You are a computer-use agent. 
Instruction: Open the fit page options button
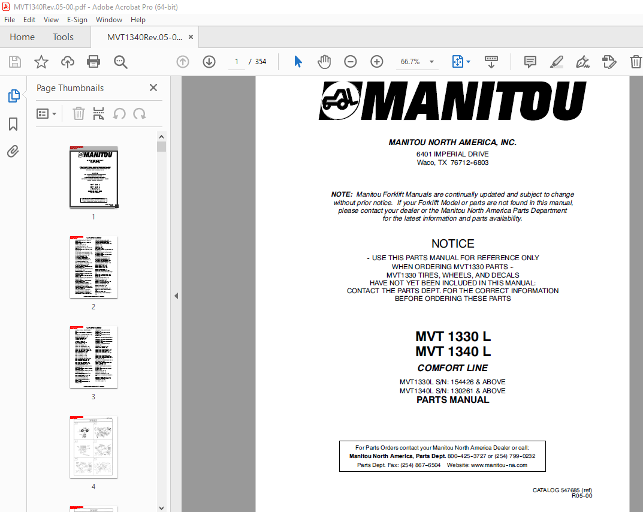(461, 62)
